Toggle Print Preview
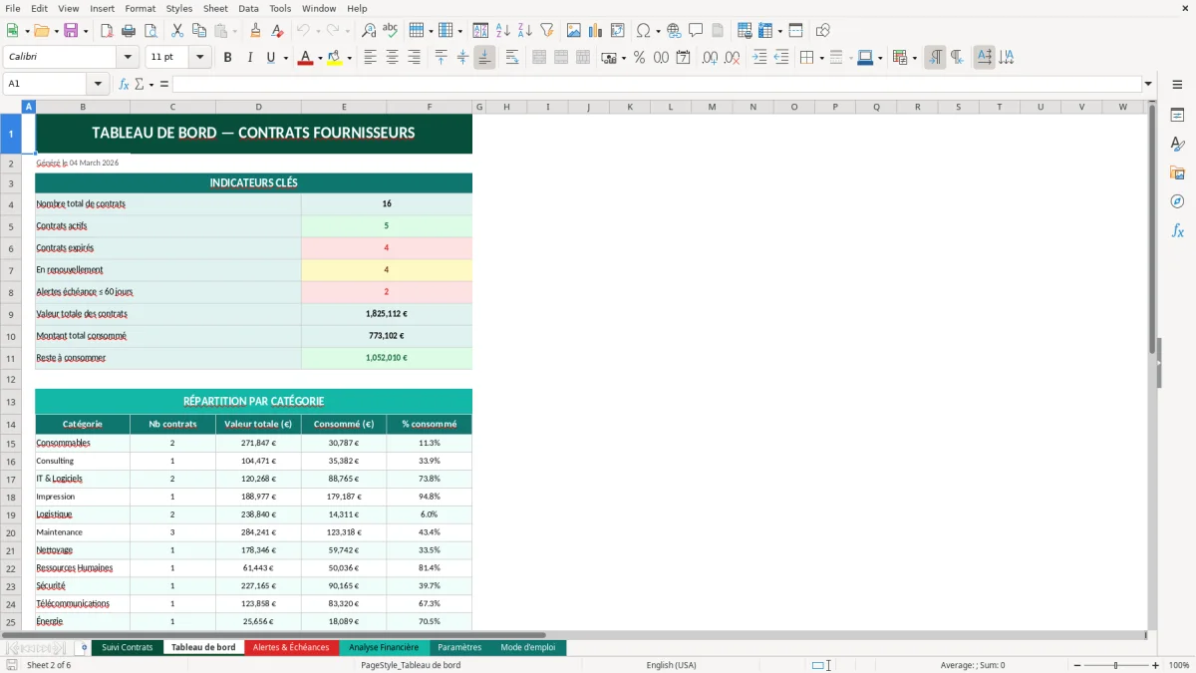The width and height of the screenshot is (1196, 673). pos(149,31)
